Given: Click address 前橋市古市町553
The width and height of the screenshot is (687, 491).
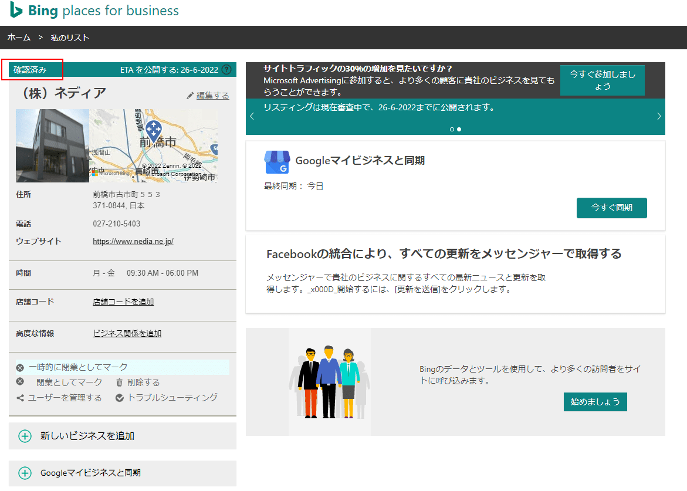Looking at the screenshot, I should pos(126,194).
